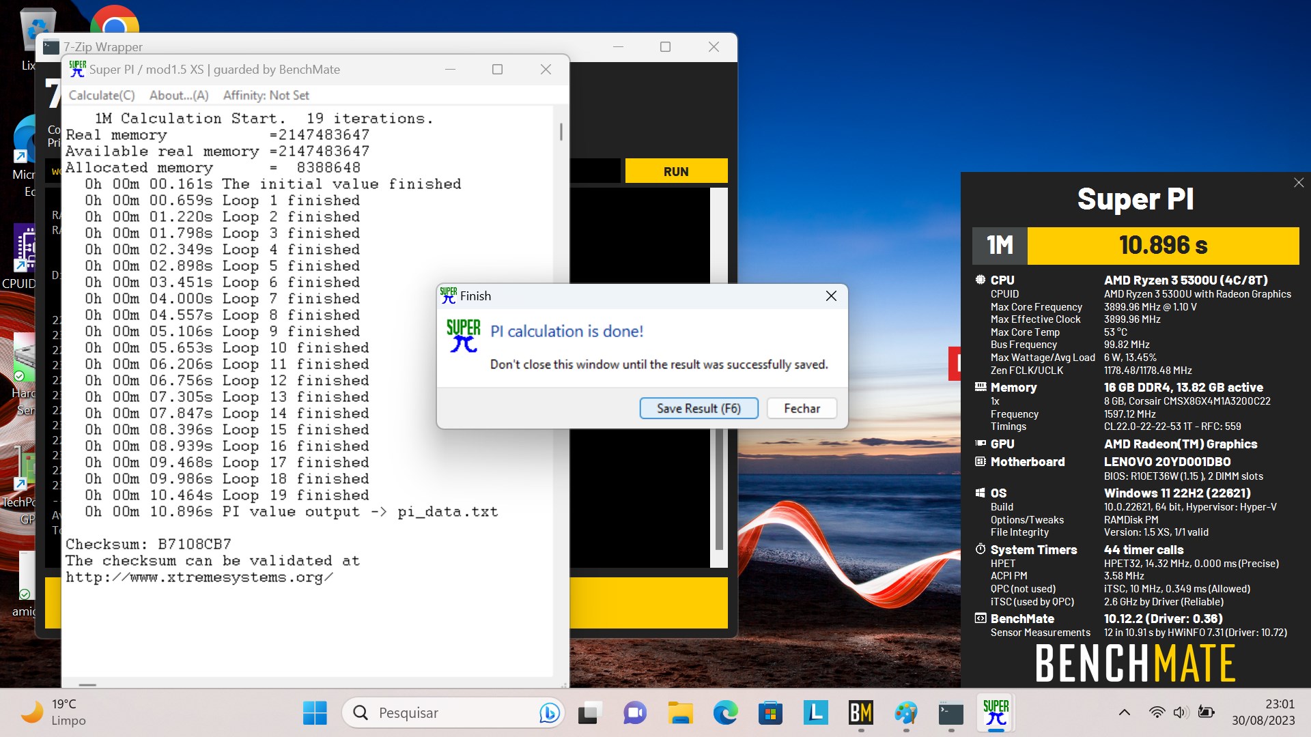
Task: Click the http://www.xtremesystems.org/ text
Action: coord(199,577)
